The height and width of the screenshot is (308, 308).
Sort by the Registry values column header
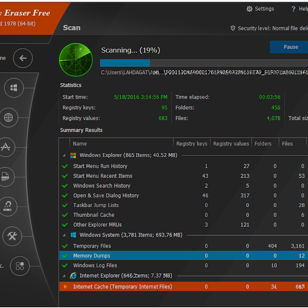click(x=231, y=144)
